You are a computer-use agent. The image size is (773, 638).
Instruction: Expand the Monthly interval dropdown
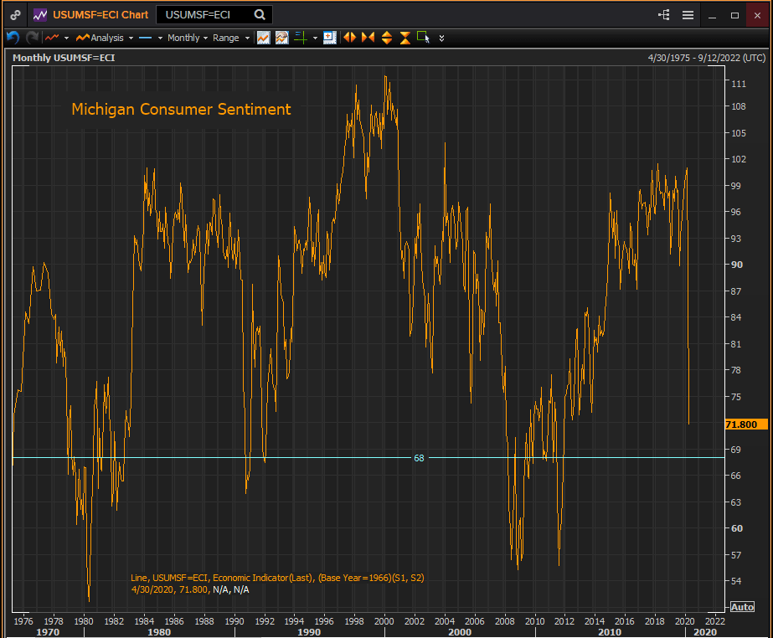(187, 38)
